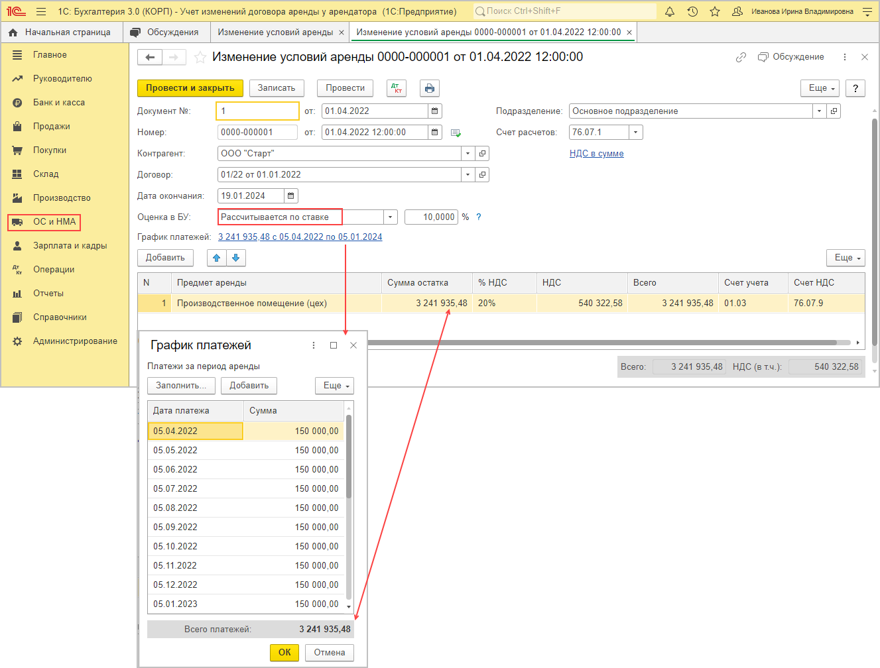The width and height of the screenshot is (880, 668).
Task: Open three-dot menu in document header
Action: 844,58
